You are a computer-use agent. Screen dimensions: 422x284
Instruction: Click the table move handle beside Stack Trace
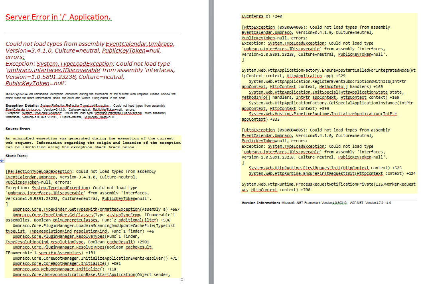[x=2, y=160]
